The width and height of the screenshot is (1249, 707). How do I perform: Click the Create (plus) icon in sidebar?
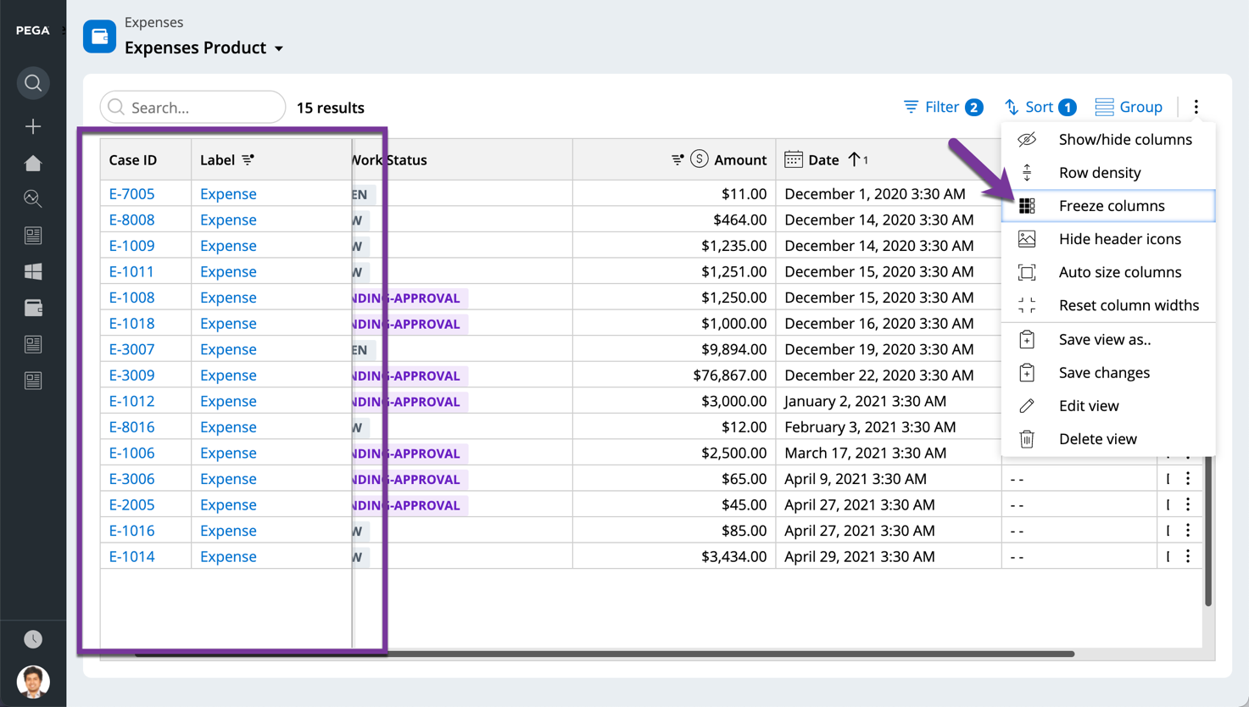click(x=32, y=125)
